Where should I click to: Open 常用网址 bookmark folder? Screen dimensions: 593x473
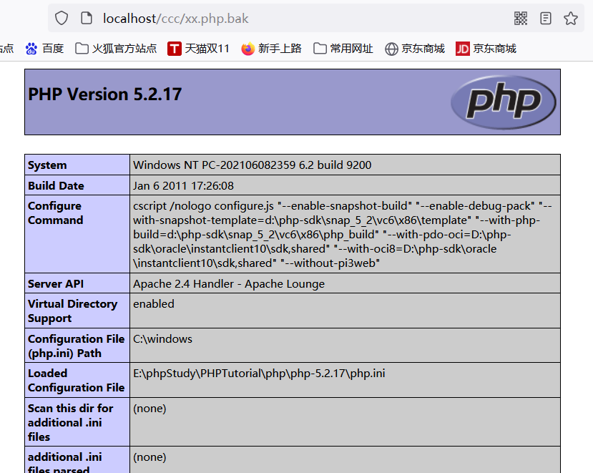[343, 49]
